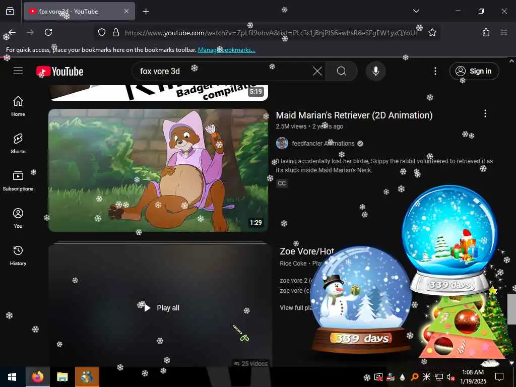Clear the search box with X

point(317,71)
